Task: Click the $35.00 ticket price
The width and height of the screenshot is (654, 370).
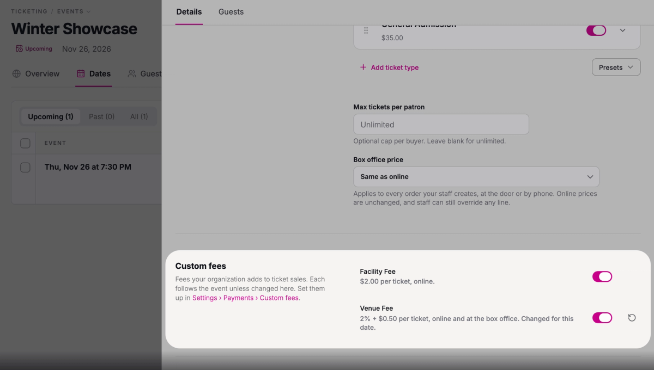Action: [x=392, y=38]
